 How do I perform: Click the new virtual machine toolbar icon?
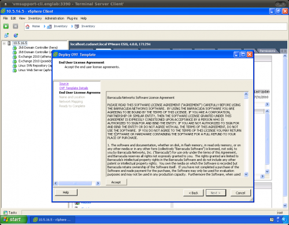6,35
